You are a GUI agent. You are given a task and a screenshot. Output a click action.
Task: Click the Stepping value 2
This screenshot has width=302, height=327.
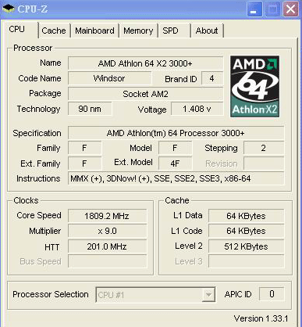click(x=264, y=148)
